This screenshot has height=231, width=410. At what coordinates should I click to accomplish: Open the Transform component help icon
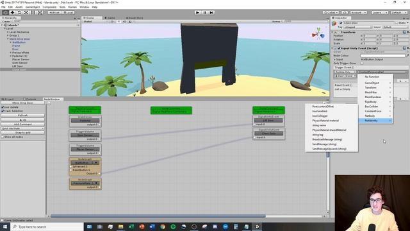404,32
